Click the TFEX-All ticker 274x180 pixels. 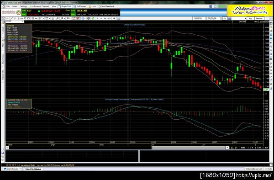(x=81, y=11)
